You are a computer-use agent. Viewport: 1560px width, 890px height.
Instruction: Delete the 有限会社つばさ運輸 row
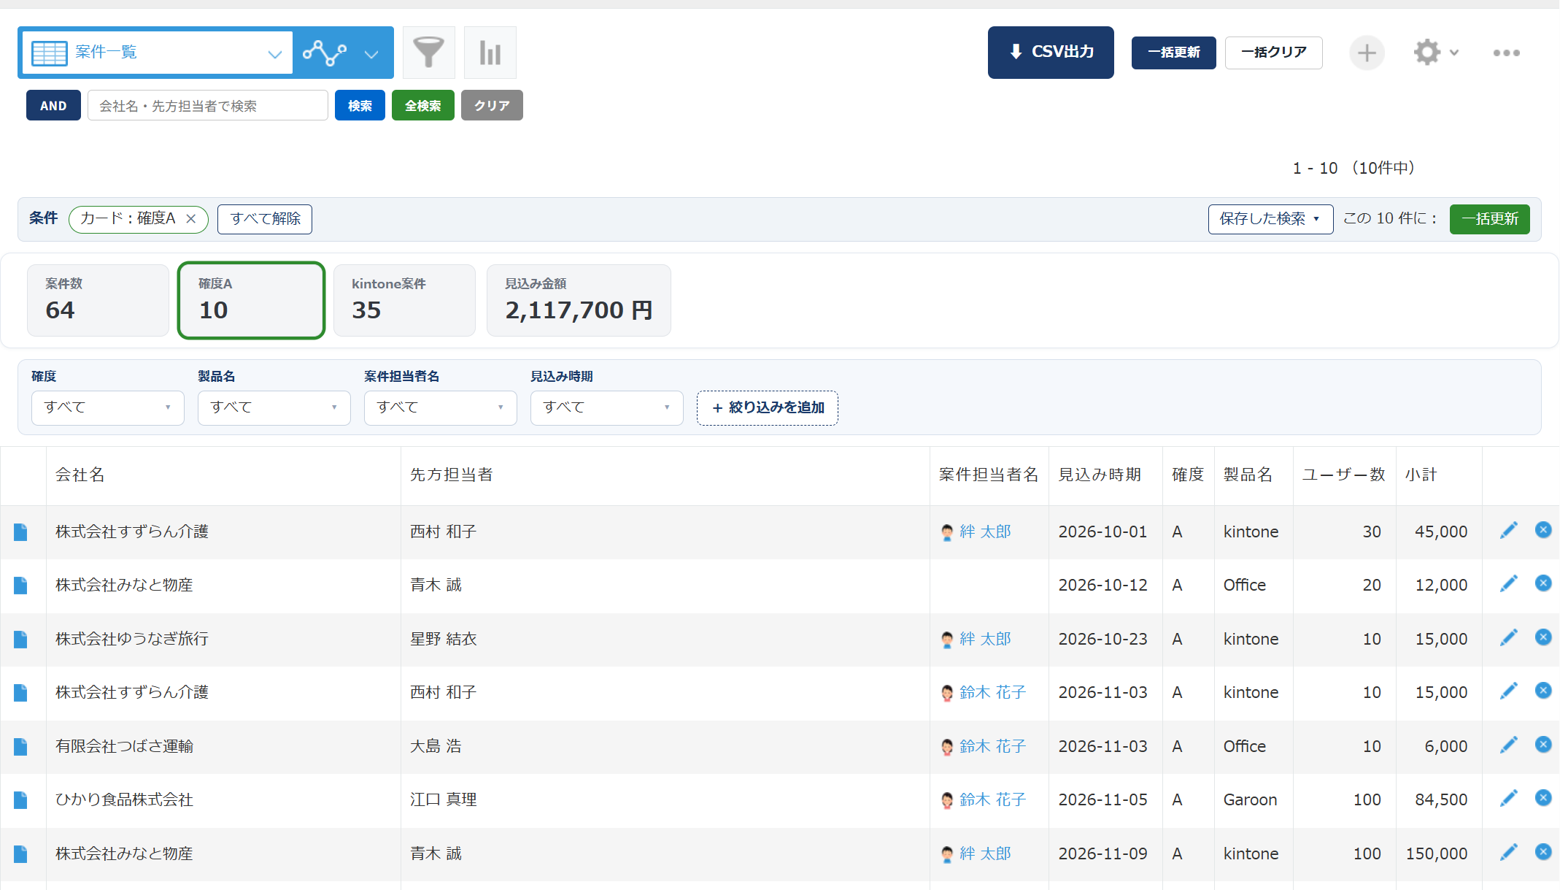pos(1543,745)
